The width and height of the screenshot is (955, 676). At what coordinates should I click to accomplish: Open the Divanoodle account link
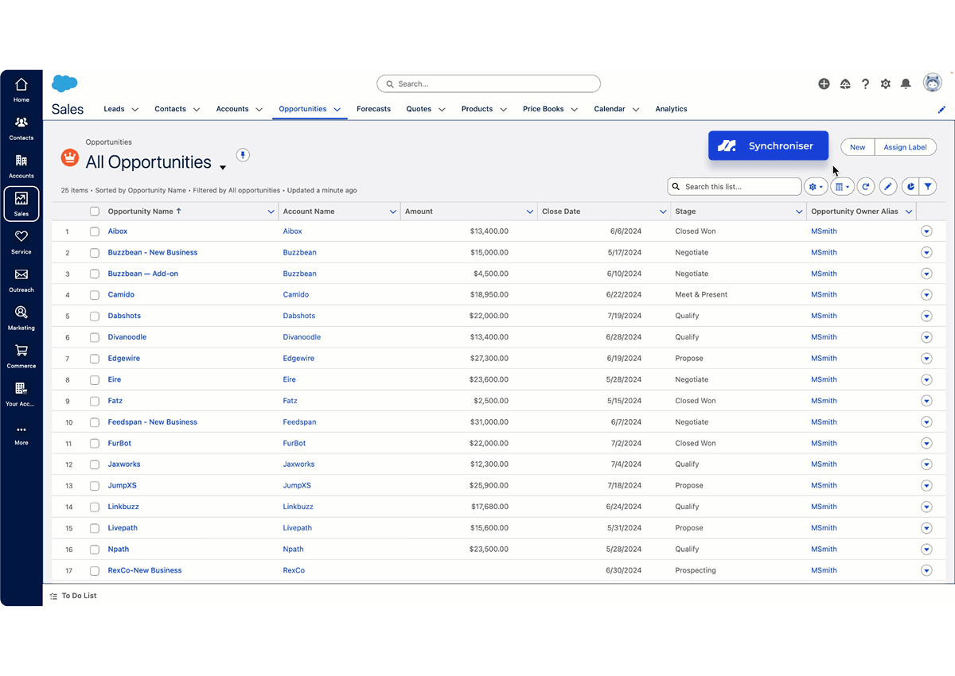pos(302,337)
